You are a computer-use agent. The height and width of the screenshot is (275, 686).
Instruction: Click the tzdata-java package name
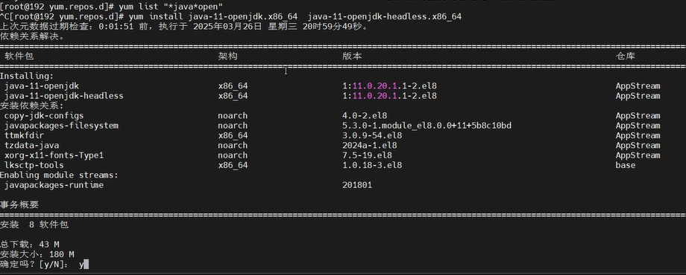(x=31, y=146)
